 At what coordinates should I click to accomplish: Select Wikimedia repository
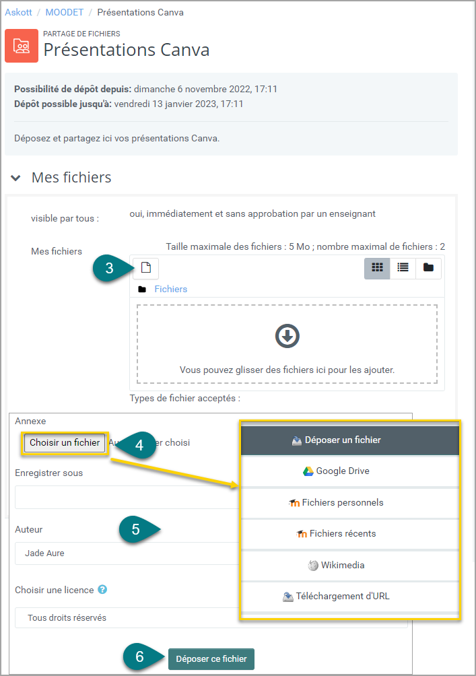[x=350, y=565]
